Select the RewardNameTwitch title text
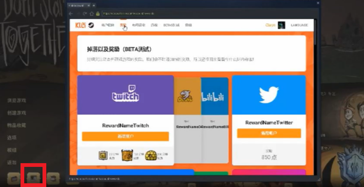Screen dimensions: 364x187 125,126
